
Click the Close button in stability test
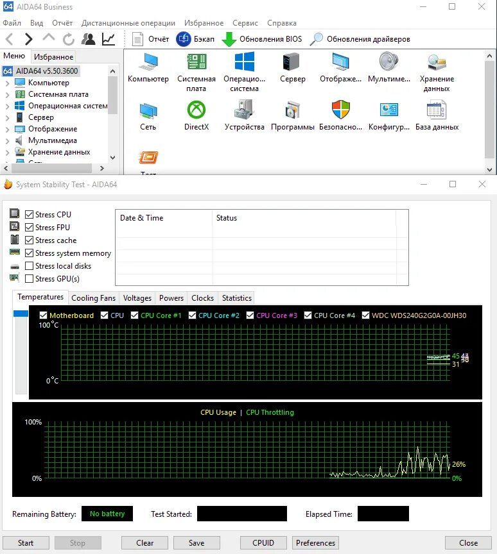(x=468, y=542)
